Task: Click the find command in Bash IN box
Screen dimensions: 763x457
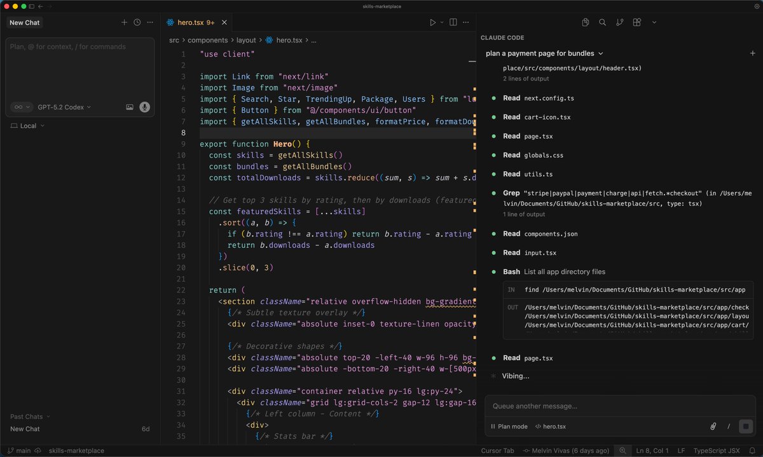Action: coord(635,290)
